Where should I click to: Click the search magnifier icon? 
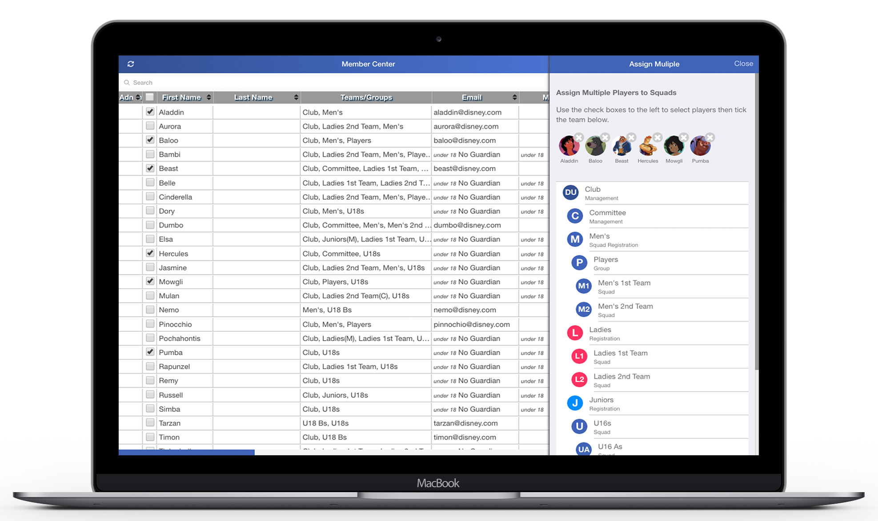127,83
